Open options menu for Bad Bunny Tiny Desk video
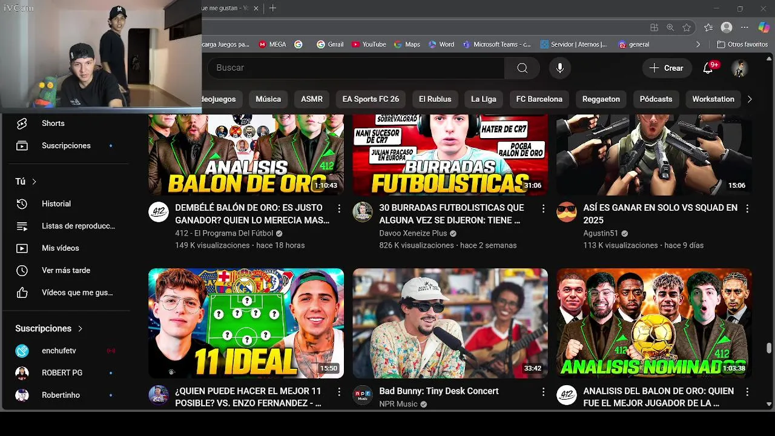This screenshot has height=436, width=775. click(x=543, y=392)
